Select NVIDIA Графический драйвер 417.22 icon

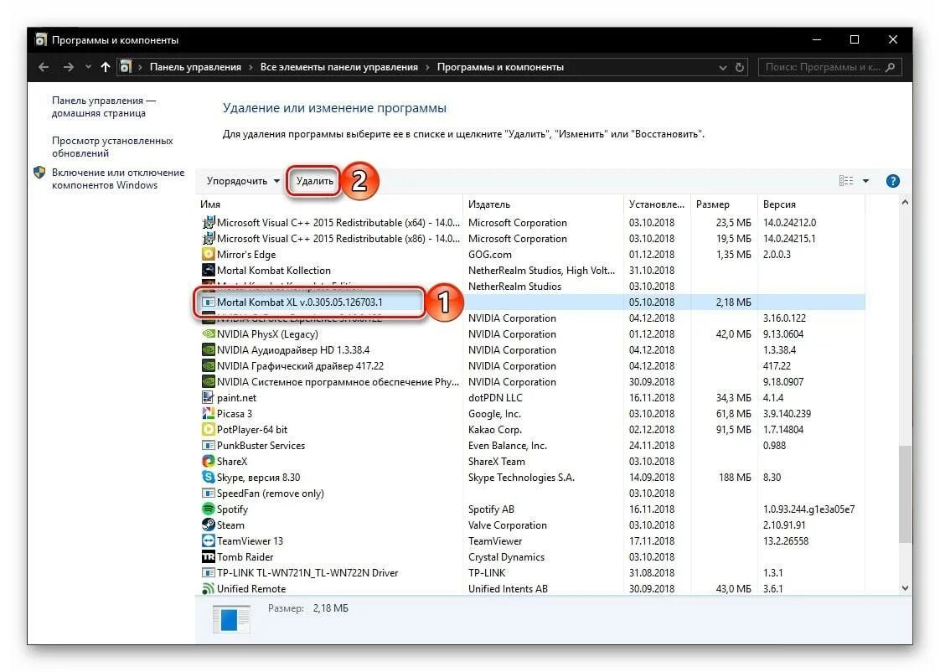208,365
